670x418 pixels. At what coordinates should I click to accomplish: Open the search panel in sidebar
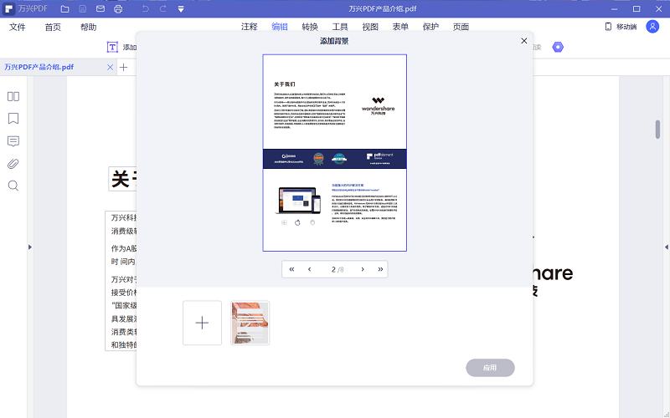(x=13, y=186)
